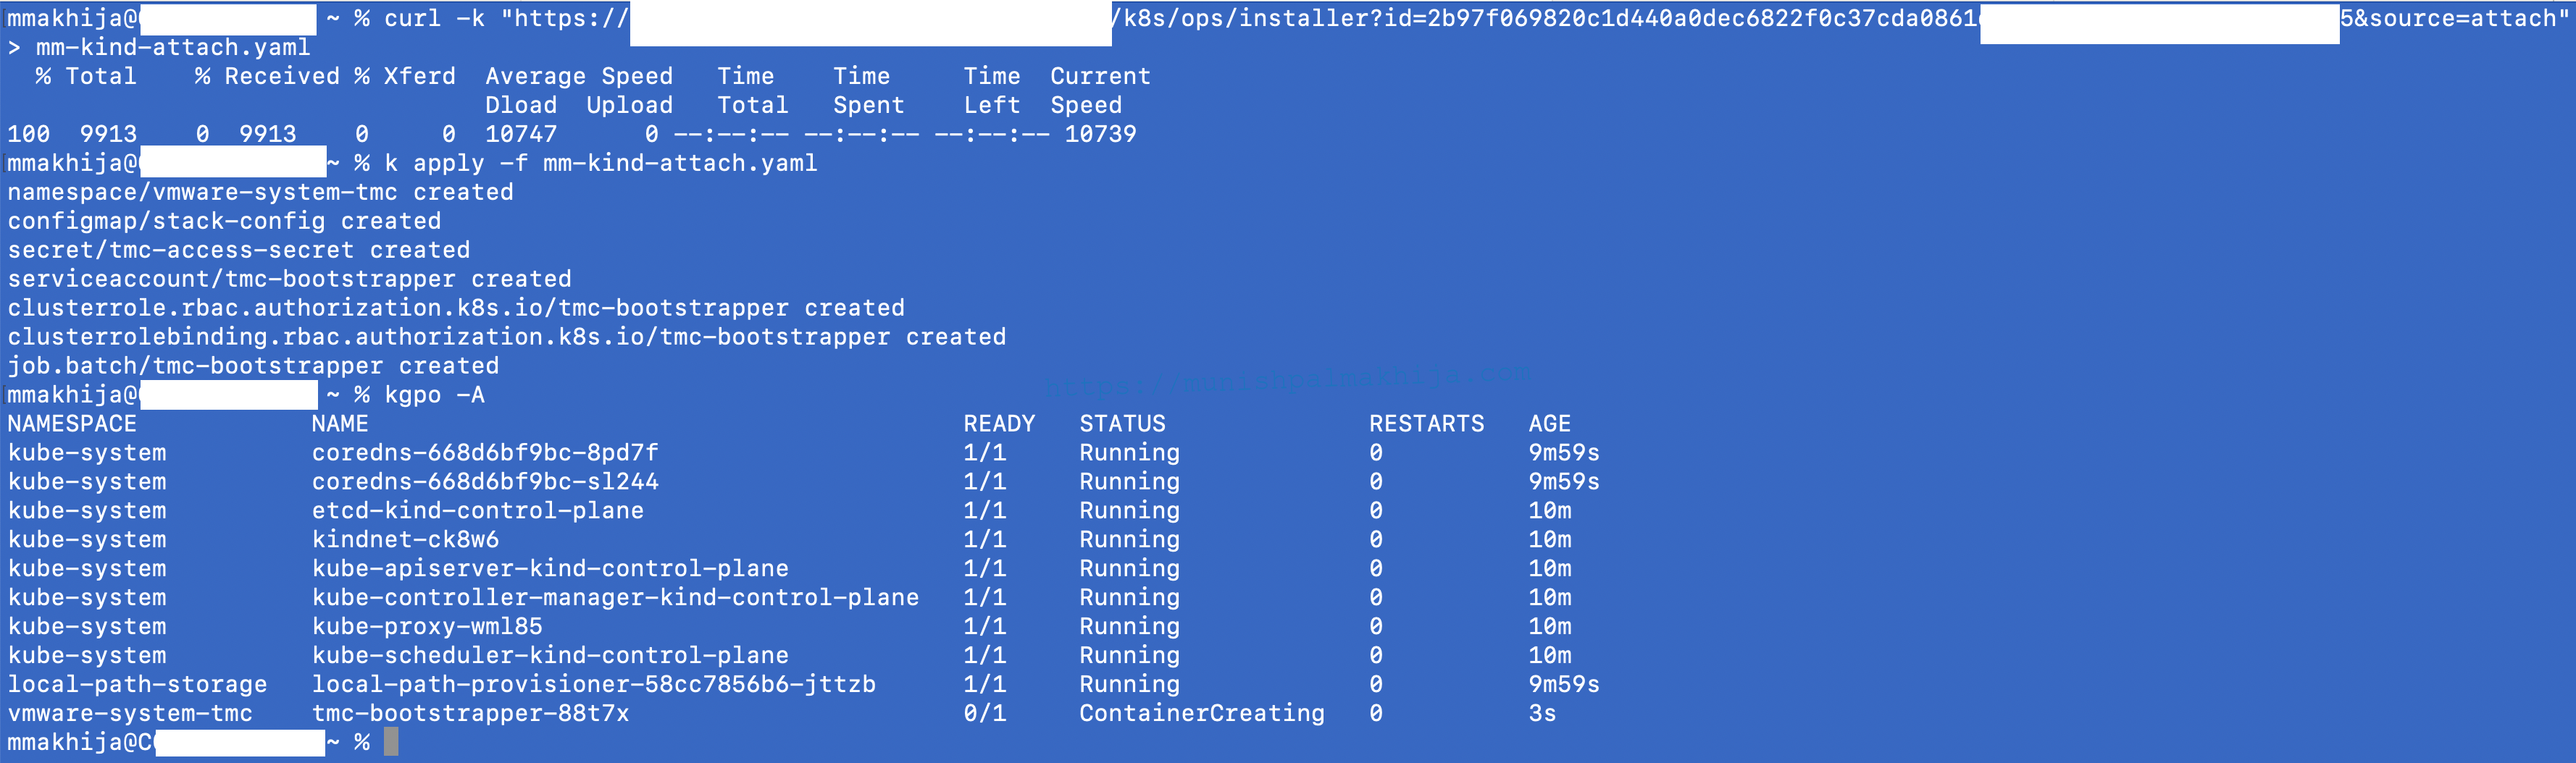Click the NAMESPACE column header

tap(72, 424)
